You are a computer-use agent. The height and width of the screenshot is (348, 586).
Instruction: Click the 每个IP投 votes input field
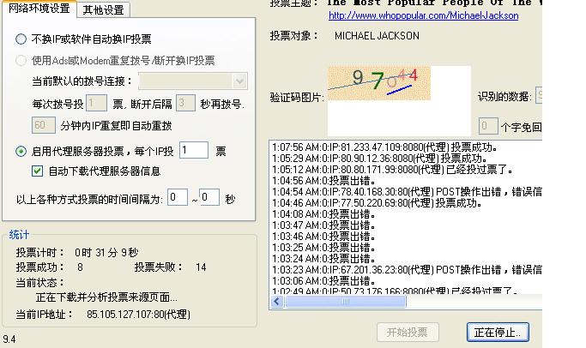193,151
